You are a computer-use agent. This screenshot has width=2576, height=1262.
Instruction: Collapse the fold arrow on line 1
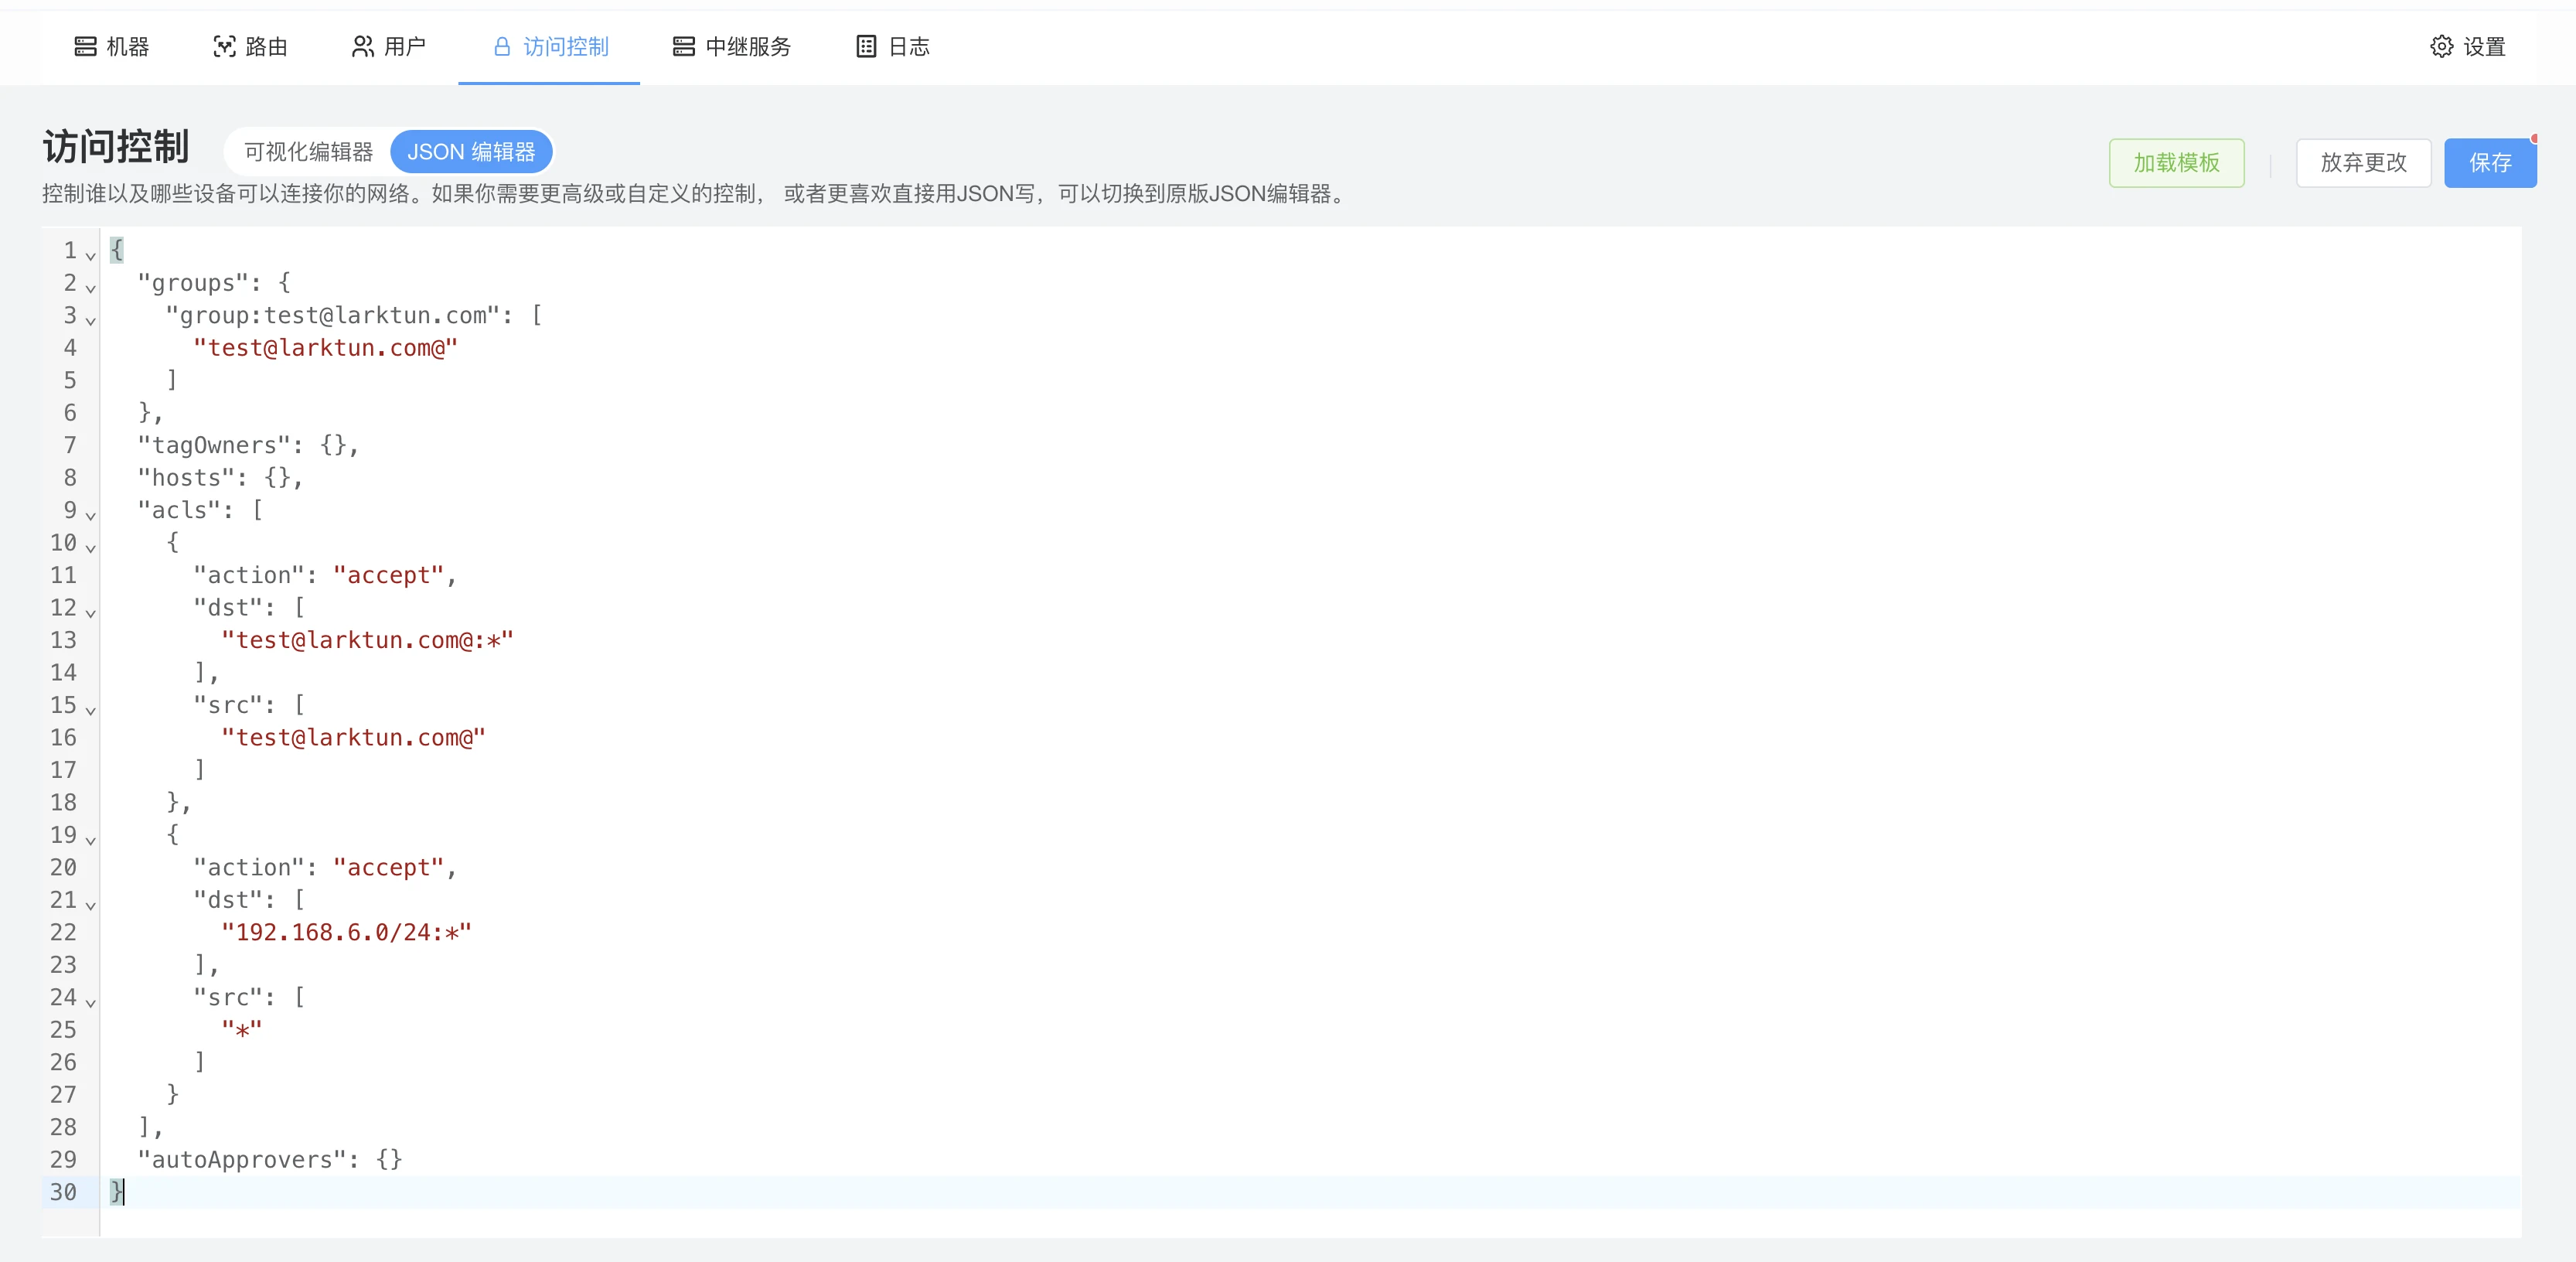pos(91,256)
